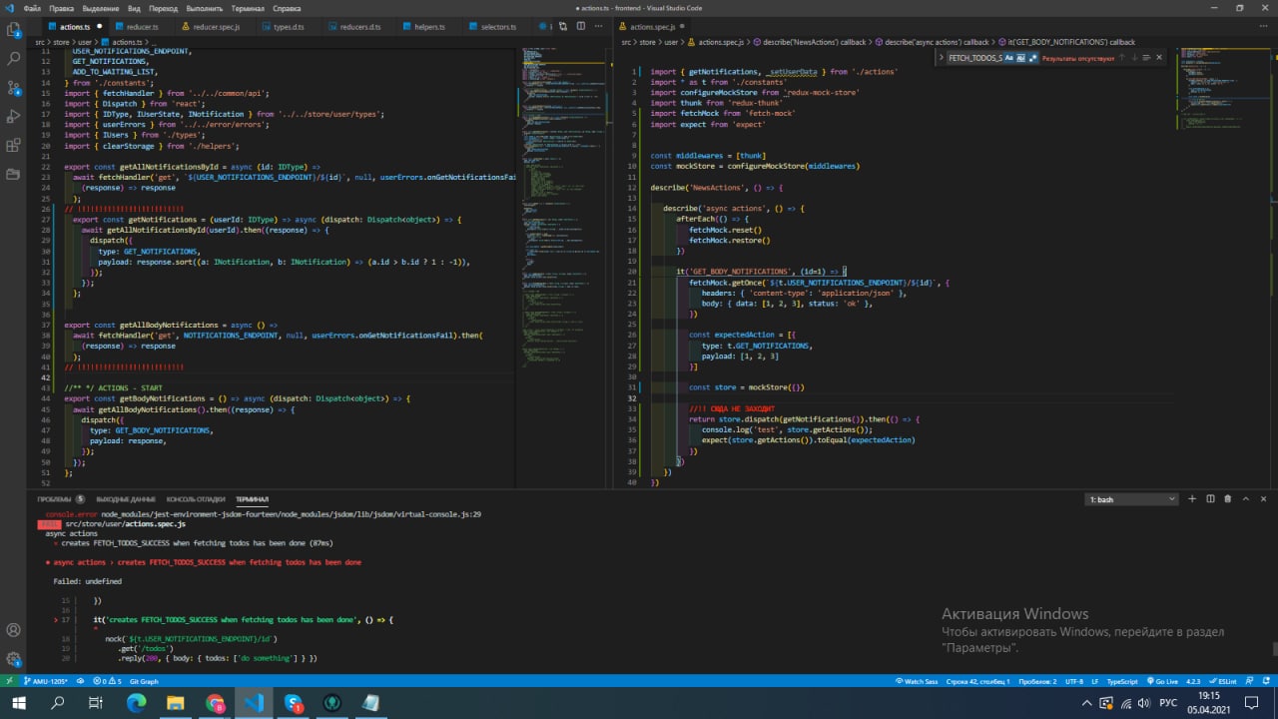Open the Explorer view in activity bar
1278x719 pixels.
pos(14,30)
